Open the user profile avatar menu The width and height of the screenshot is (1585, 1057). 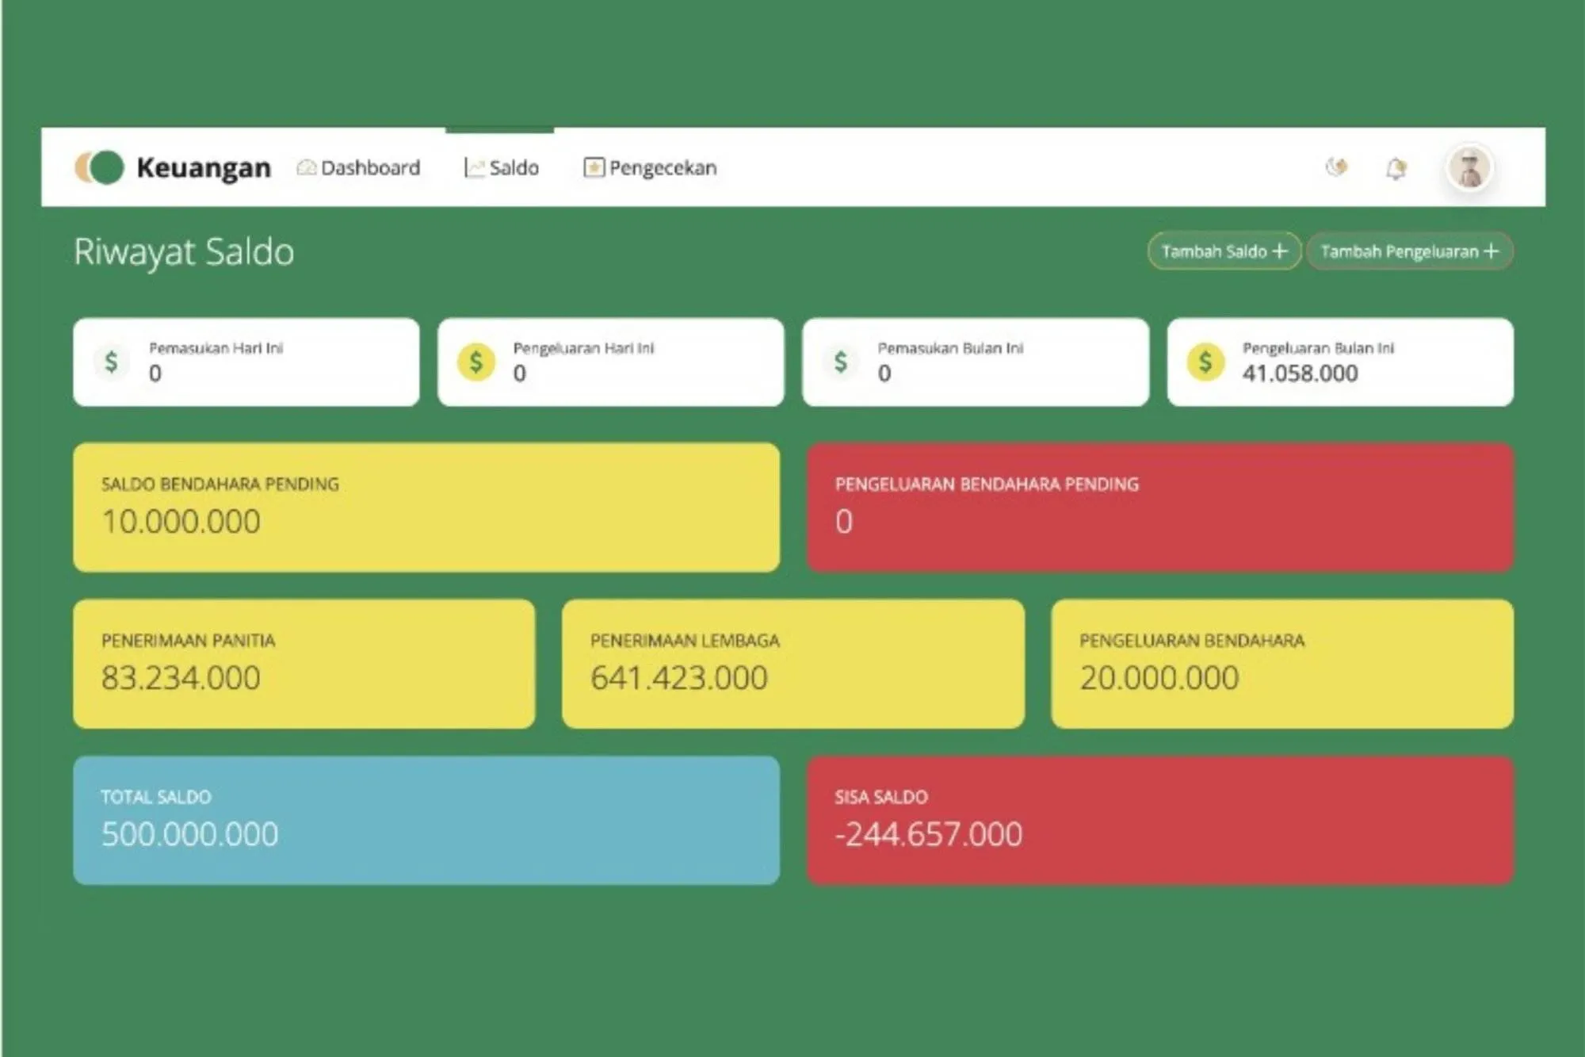point(1469,168)
